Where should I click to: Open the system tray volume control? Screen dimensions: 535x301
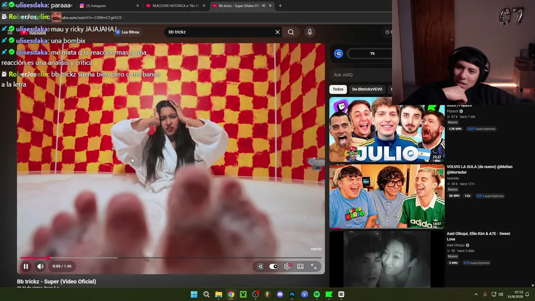[x=501, y=294]
